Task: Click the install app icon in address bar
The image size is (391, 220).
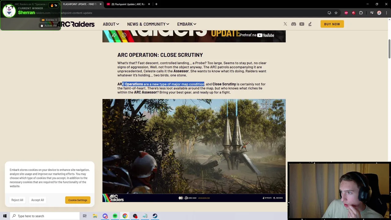Action: pyautogui.click(x=329, y=13)
